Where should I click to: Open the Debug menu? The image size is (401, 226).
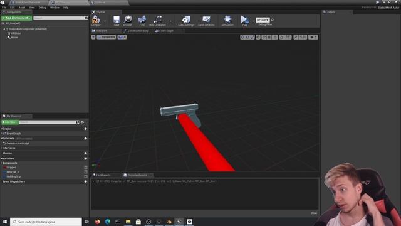click(x=43, y=8)
